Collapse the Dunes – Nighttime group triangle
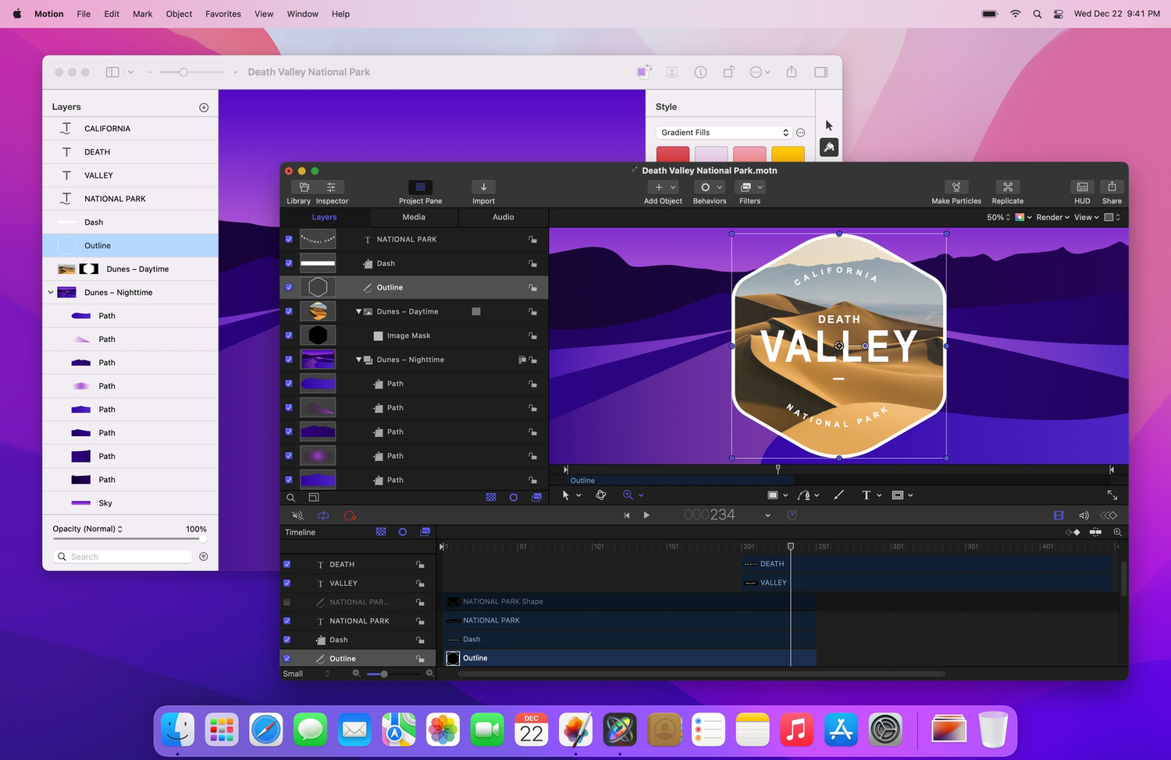Screen dimensions: 1171x760 pos(359,360)
